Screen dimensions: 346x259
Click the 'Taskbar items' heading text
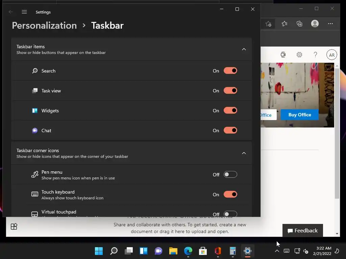(x=30, y=47)
